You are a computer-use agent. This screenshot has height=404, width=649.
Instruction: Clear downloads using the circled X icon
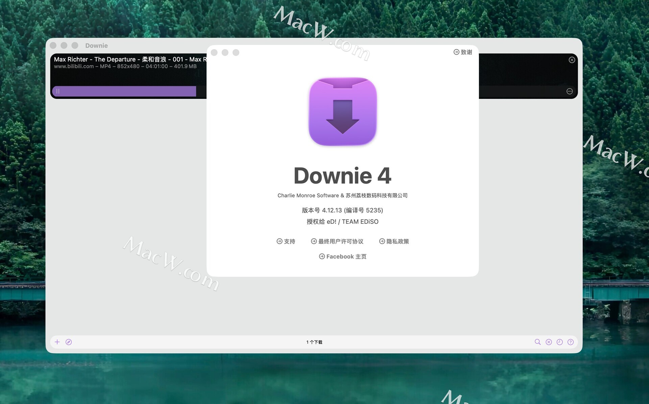point(549,342)
